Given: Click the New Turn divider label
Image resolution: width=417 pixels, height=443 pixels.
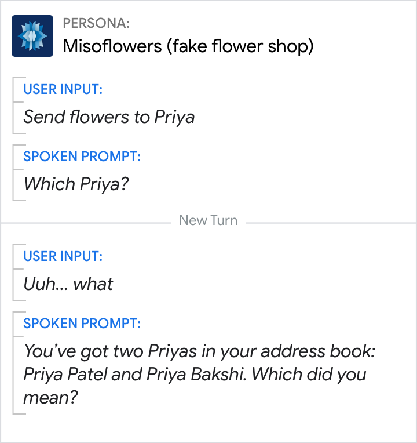Looking at the screenshot, I should [208, 220].
